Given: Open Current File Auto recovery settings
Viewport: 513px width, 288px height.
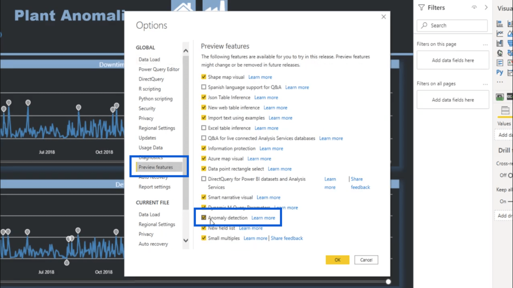Looking at the screenshot, I should pos(153,244).
